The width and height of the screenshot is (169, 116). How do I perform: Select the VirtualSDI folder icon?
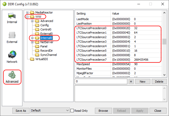click(32, 59)
